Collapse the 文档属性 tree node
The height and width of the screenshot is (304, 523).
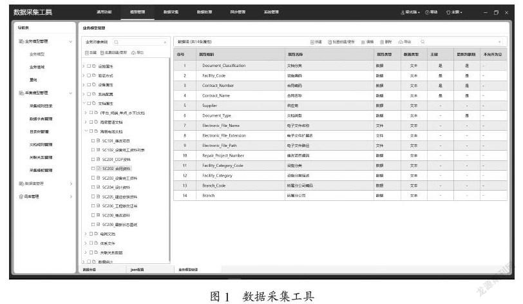(84, 103)
